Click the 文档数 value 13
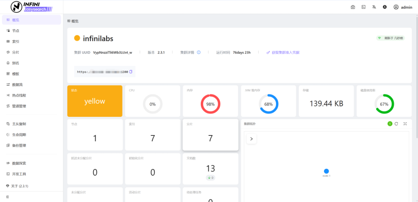Screen dimensions: 418x202 tap(210, 168)
